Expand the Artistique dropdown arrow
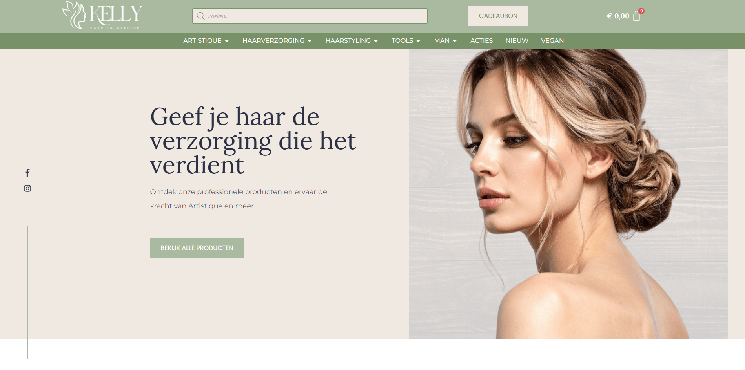 coord(227,41)
